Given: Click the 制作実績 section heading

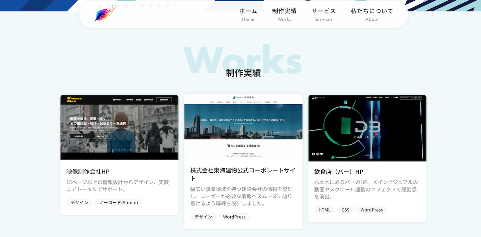Looking at the screenshot, I should [x=243, y=73].
